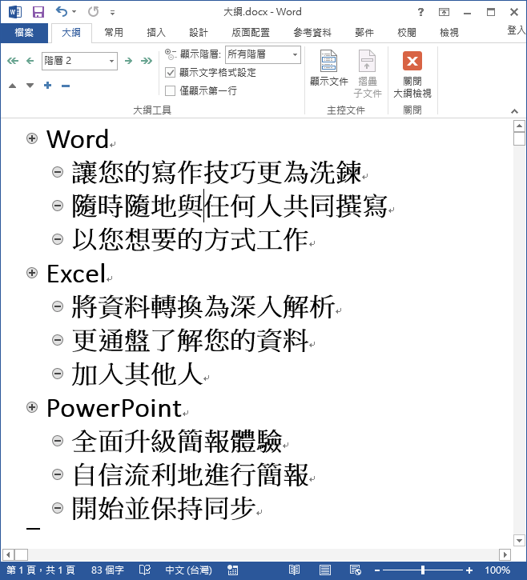Viewport: 527px width, 580px height.
Task: Switch to the 郵件 tab
Action: coord(364,33)
